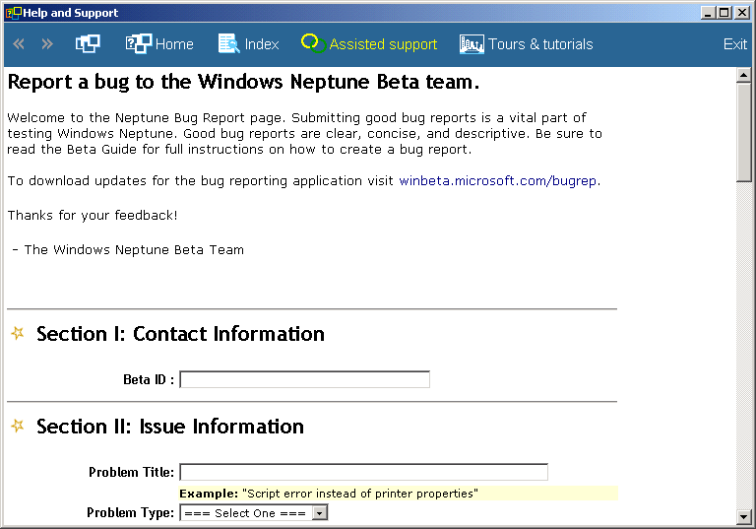This screenshot has height=529, width=756.
Task: Click the Index page-with-magnifier icon
Action: click(228, 44)
